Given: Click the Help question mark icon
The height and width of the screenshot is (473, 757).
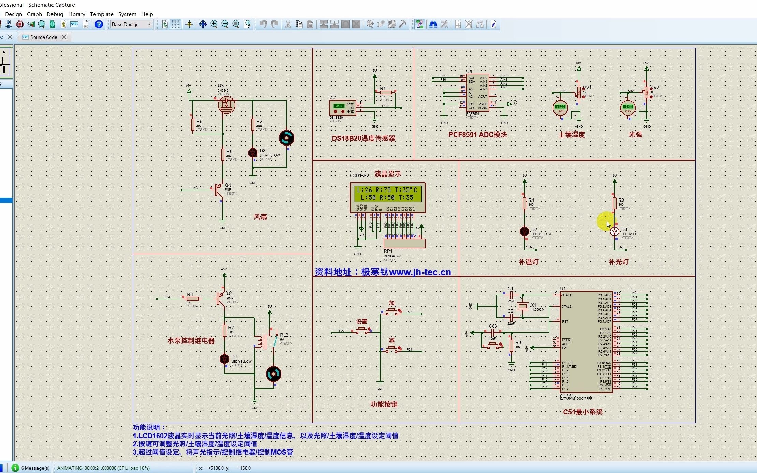Looking at the screenshot, I should [x=99, y=24].
